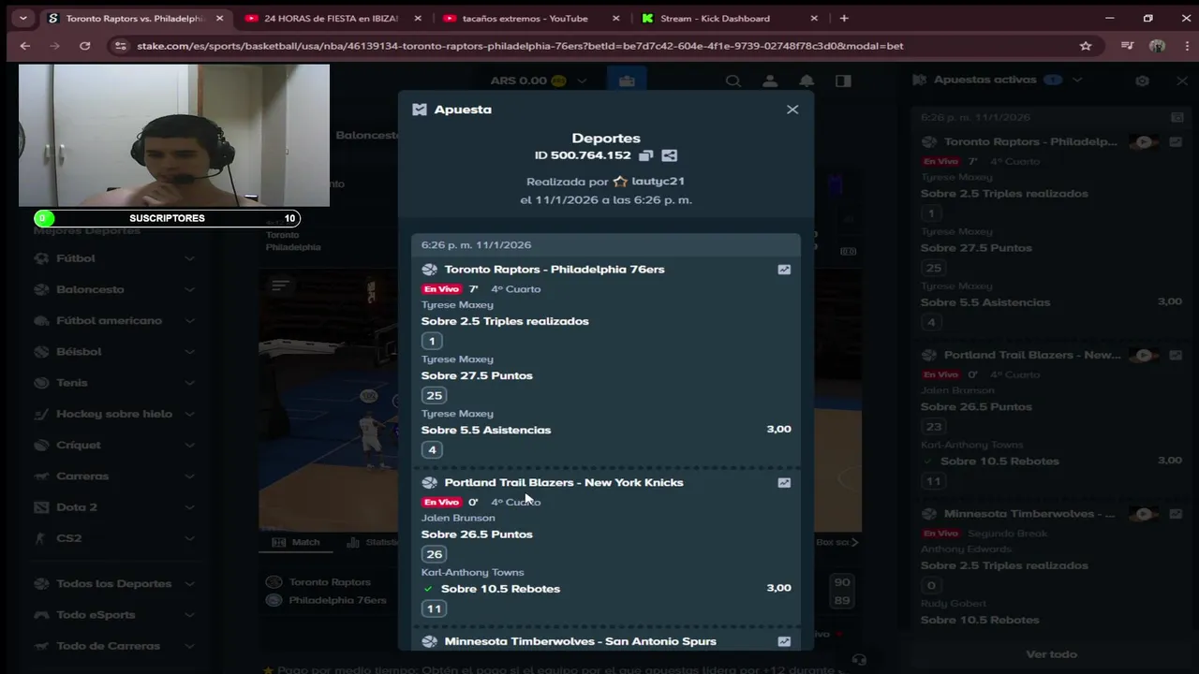Close the Kick Dashboard browser tab
The image size is (1199, 674).
(x=814, y=18)
